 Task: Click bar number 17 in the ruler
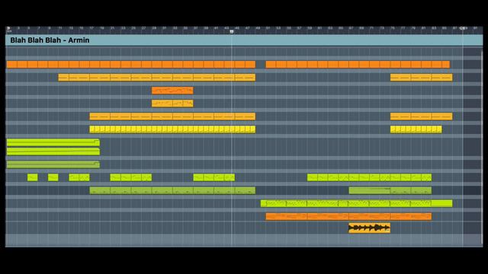coord(91,28)
